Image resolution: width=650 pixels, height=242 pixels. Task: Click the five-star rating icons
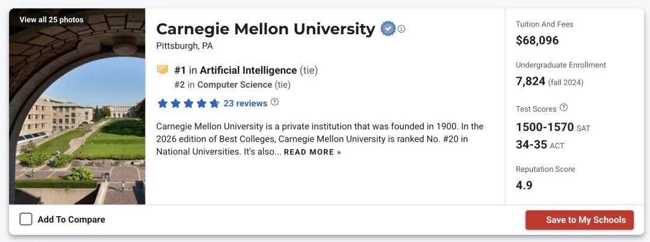click(x=188, y=103)
